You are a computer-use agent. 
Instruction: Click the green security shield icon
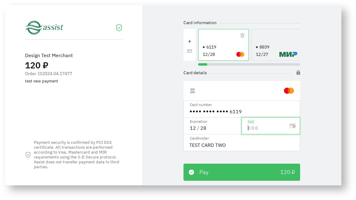coord(119,28)
